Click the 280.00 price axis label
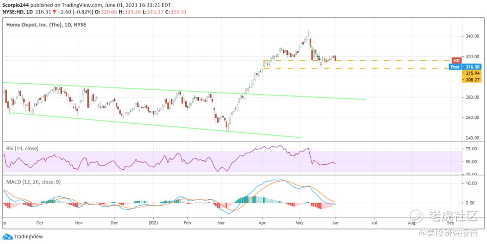Viewport: 487px width, 244px height. (x=472, y=97)
